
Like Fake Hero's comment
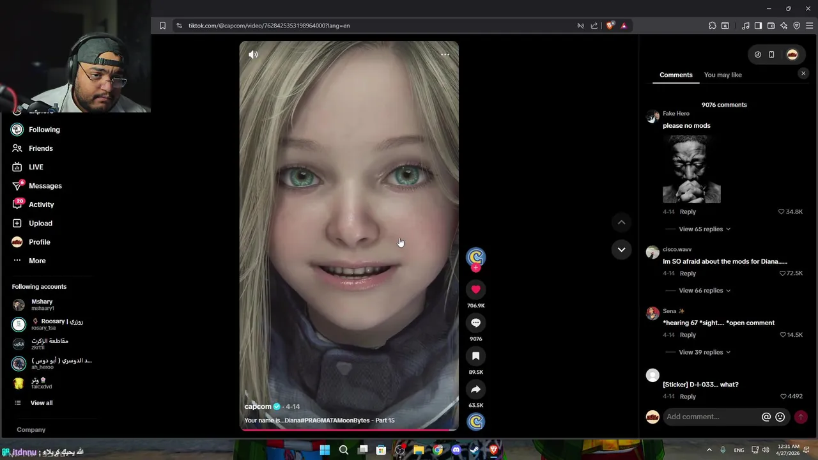click(x=781, y=211)
